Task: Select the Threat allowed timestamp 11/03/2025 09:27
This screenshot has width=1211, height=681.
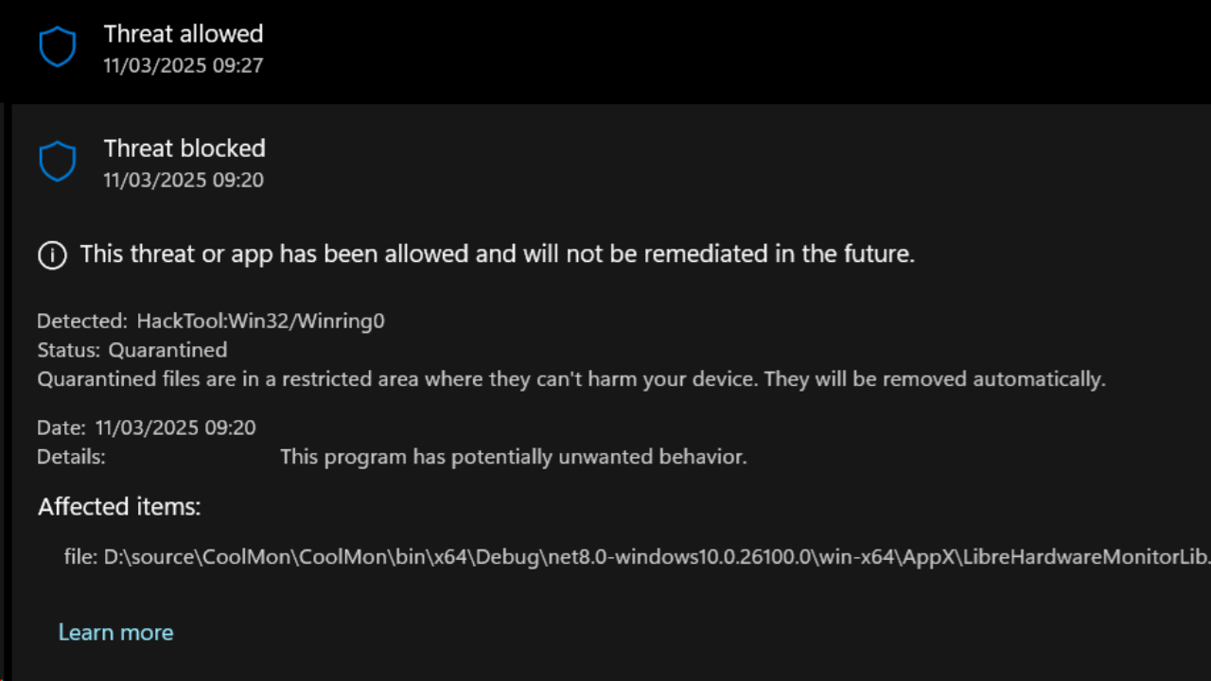Action: click(184, 65)
